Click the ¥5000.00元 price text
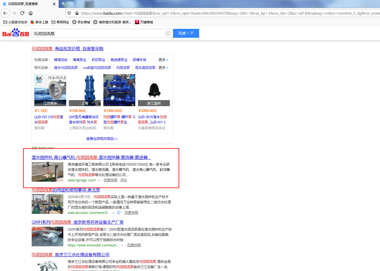 [x=147, y=111]
